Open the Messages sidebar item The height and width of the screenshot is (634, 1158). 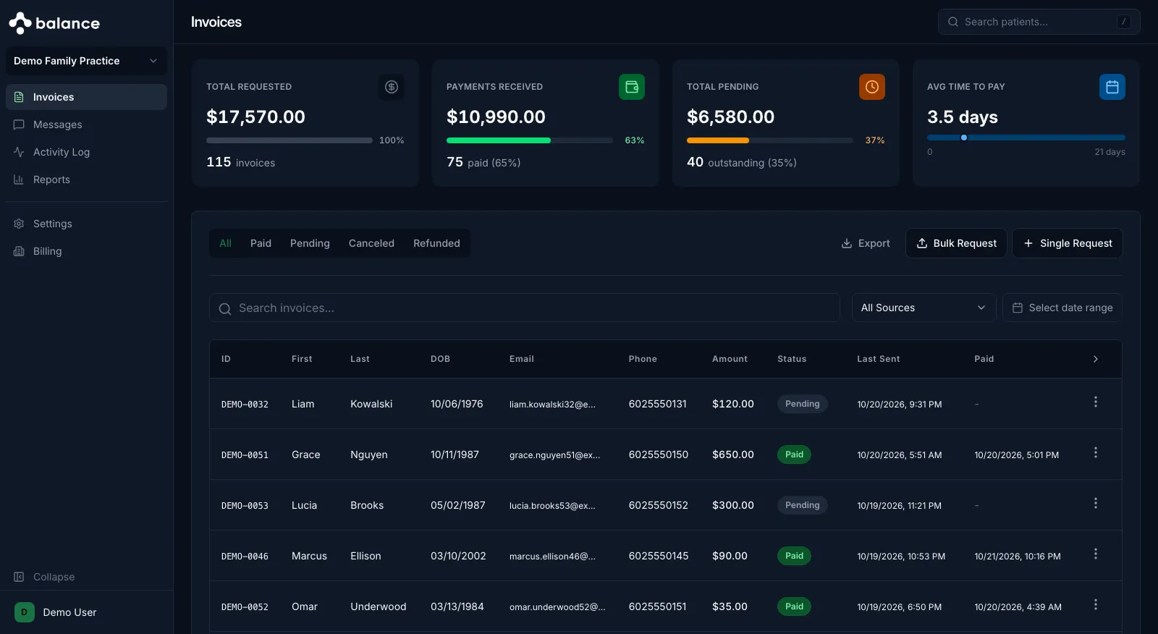(86, 124)
